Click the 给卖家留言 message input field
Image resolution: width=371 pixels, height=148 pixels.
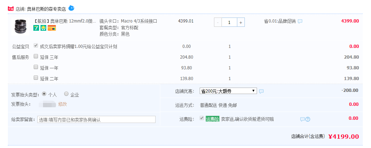96,119
